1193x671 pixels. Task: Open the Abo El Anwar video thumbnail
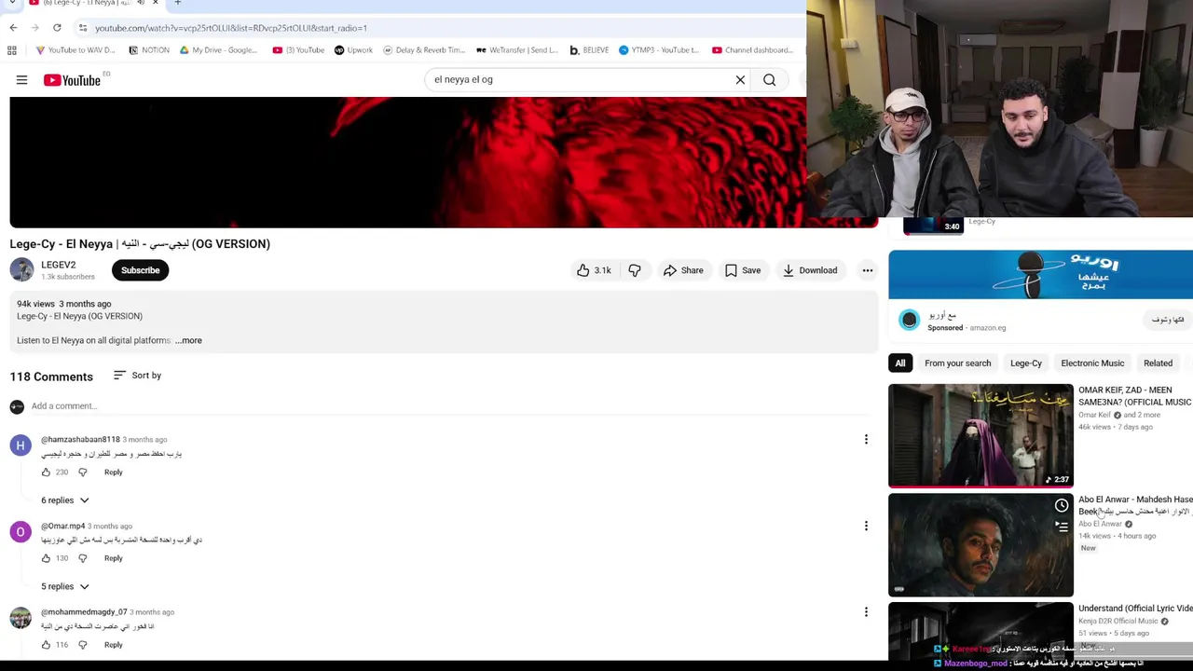coord(980,545)
